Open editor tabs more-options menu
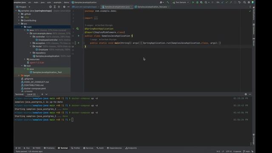This screenshot has width=272, height=153. (x=250, y=7)
